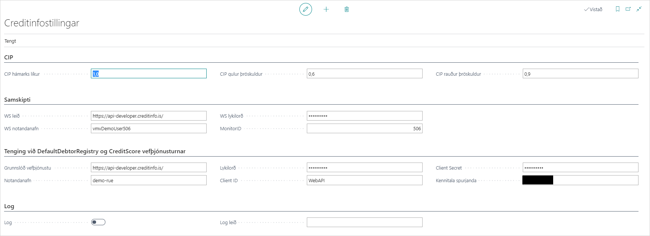Click the Log leið input field
The image size is (650, 236).
click(x=364, y=223)
